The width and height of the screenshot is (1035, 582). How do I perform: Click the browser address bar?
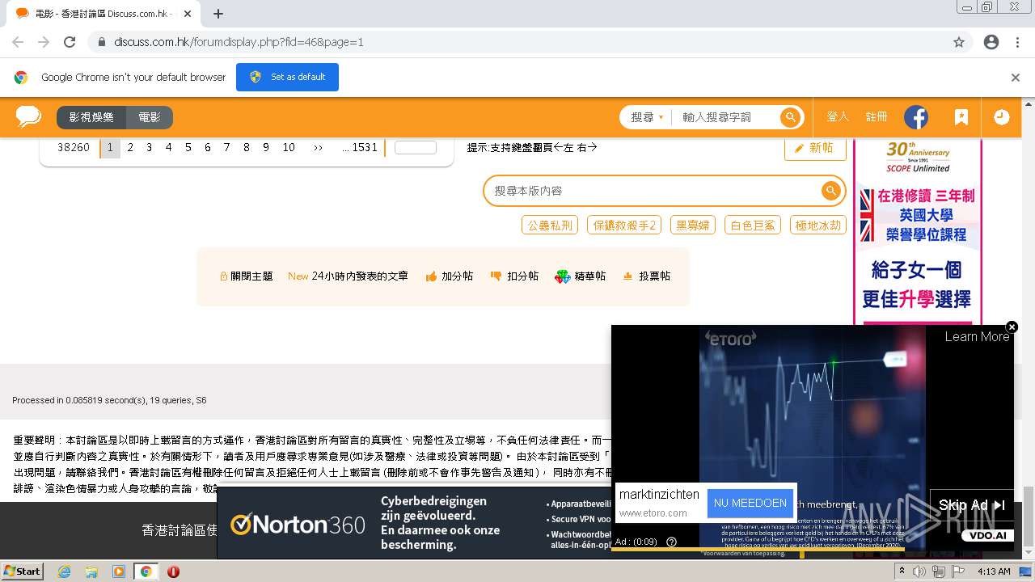coord(517,42)
